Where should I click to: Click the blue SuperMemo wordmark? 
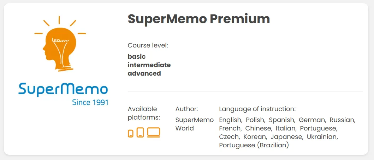point(63,90)
